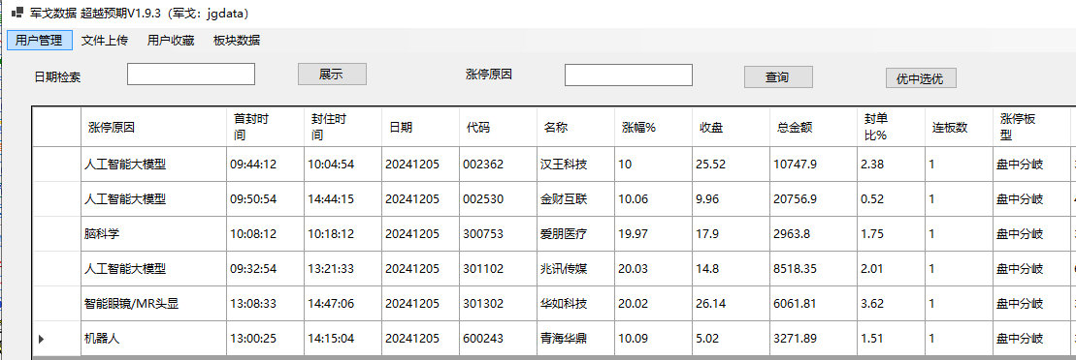Click the 0.52 seal ratio cell
The height and width of the screenshot is (360, 1076).
point(891,199)
